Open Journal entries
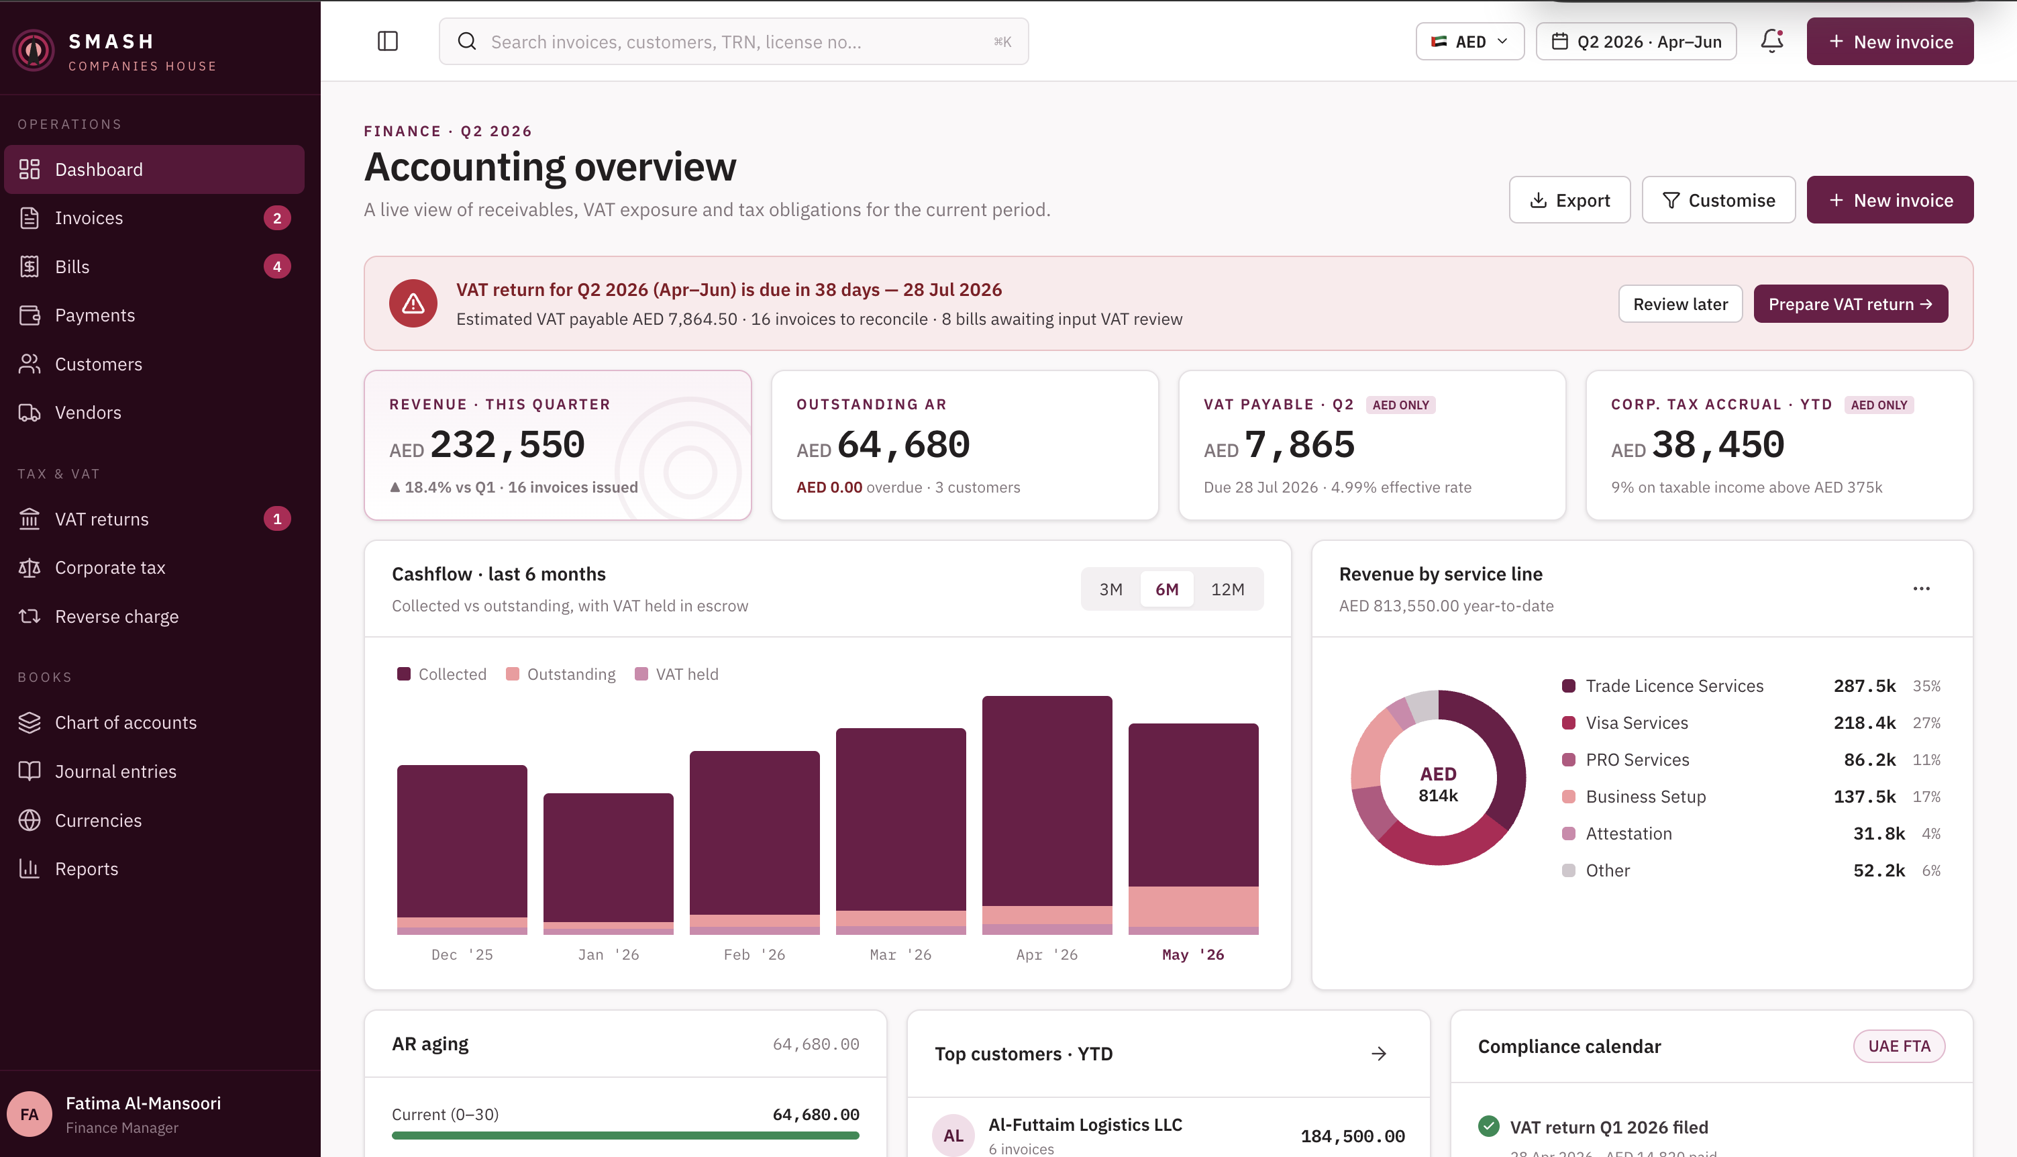Image resolution: width=2017 pixels, height=1157 pixels. click(x=154, y=772)
